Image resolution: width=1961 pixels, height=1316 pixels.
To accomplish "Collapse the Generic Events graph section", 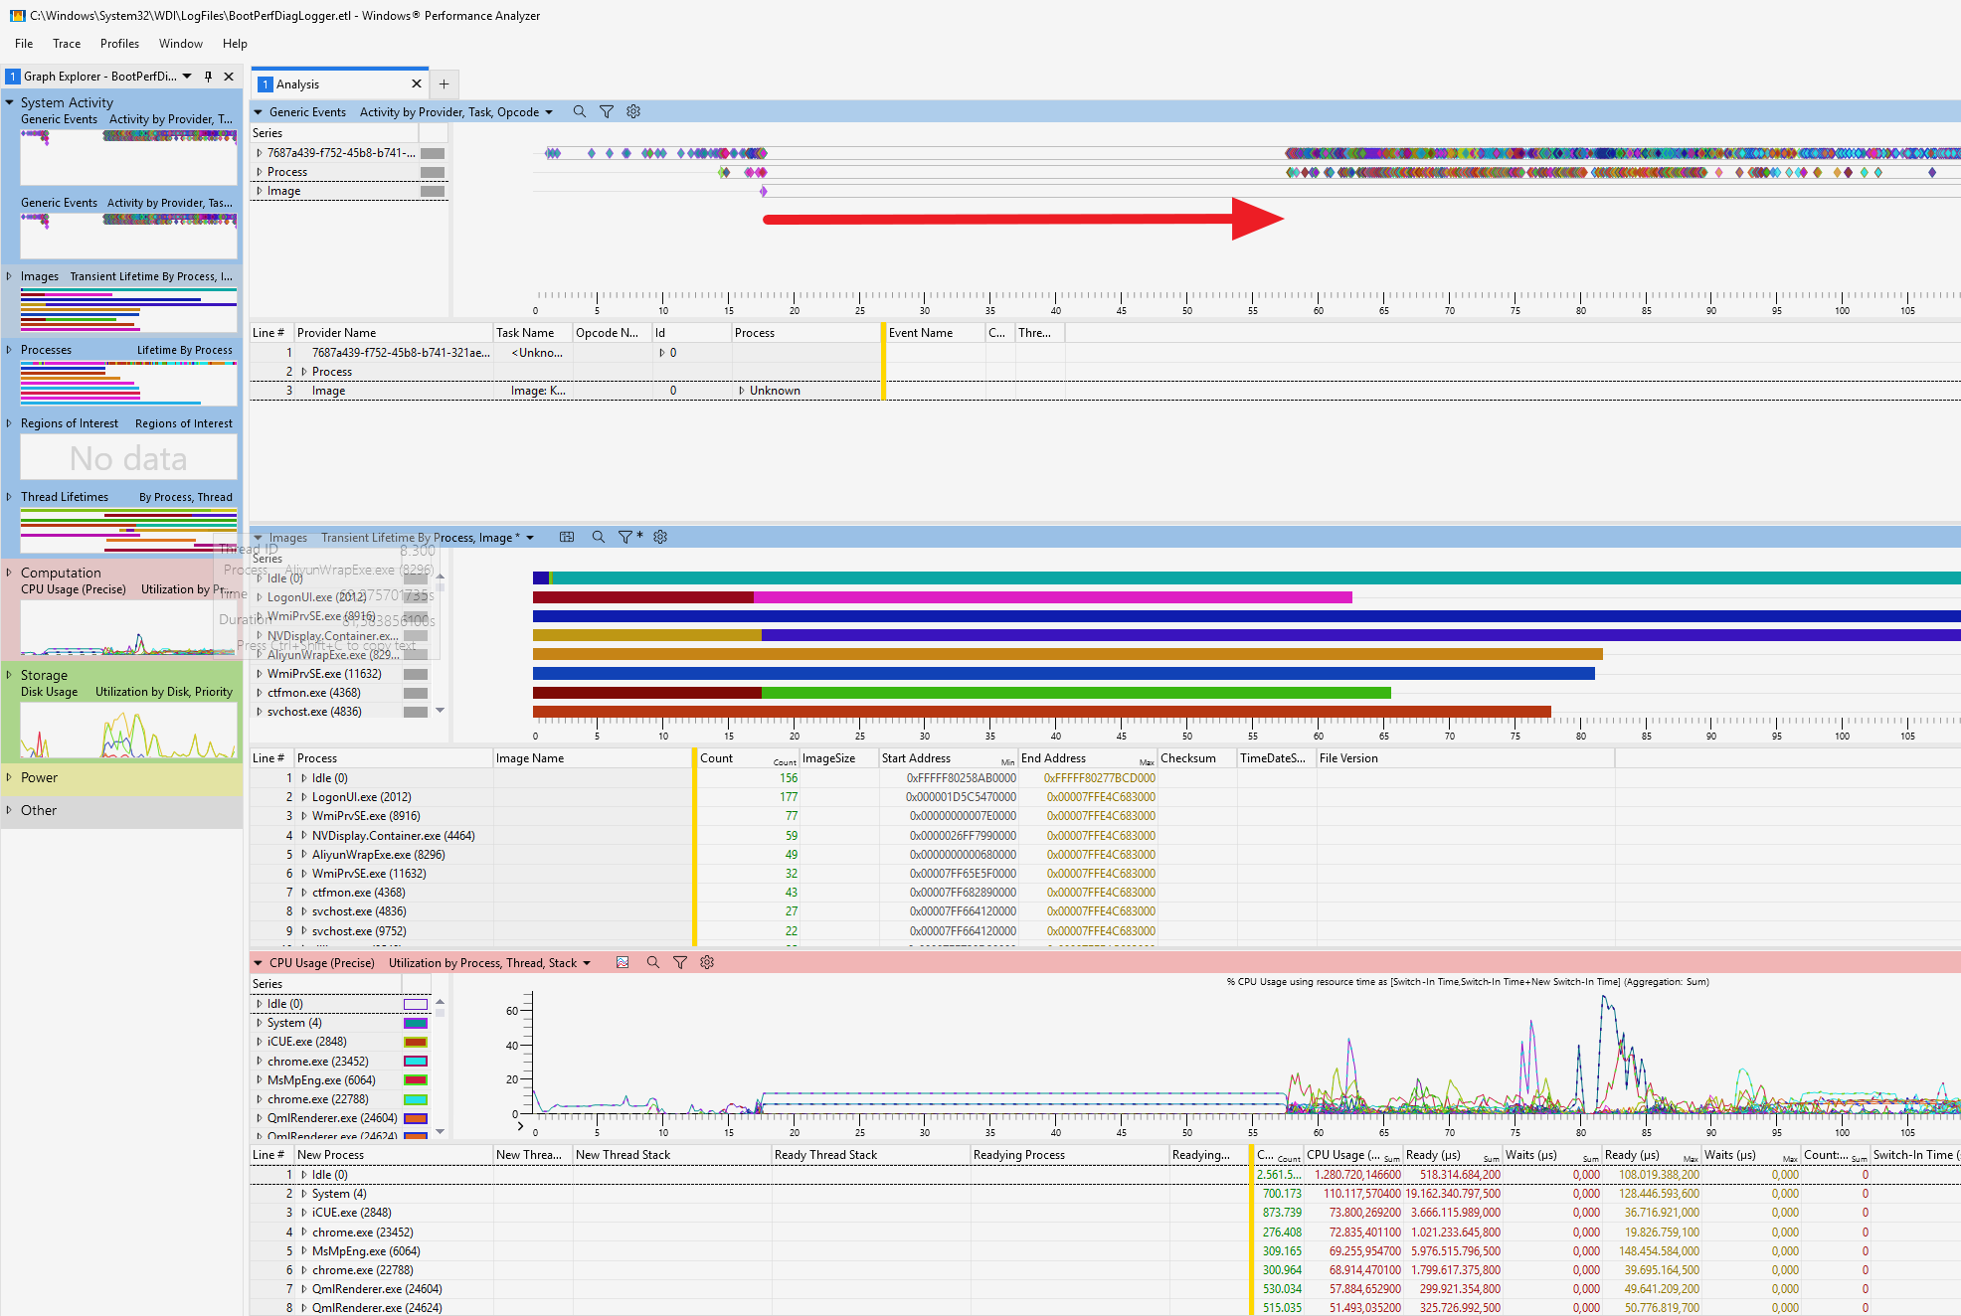I will tap(259, 112).
